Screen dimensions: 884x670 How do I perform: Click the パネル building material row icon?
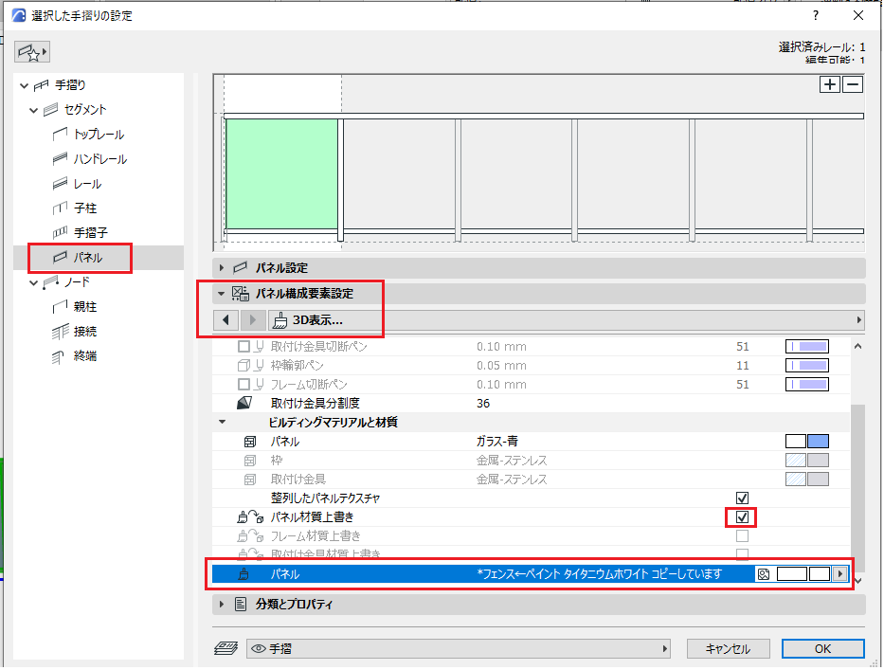pos(250,442)
